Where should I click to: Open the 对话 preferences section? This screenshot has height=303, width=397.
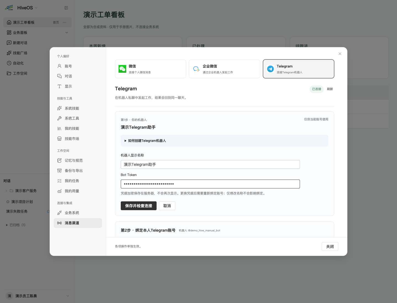click(x=78, y=76)
